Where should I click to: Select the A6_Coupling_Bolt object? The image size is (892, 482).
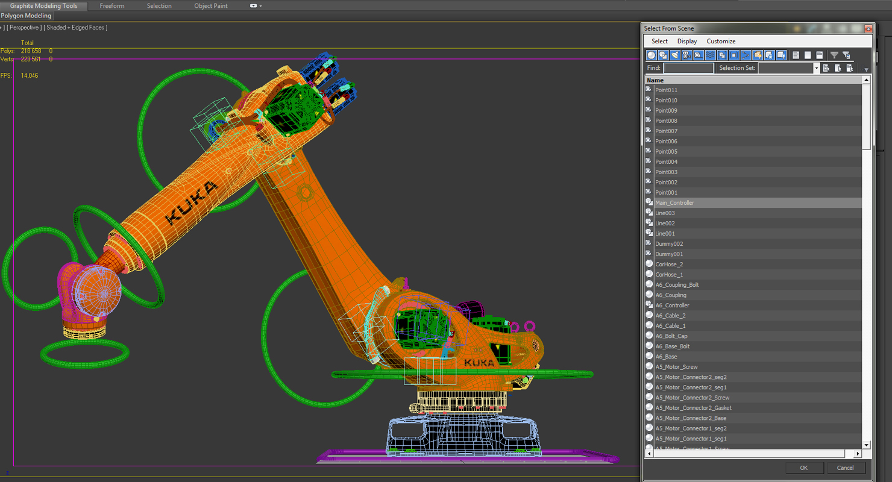pos(753,285)
